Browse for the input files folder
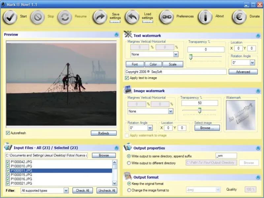Screen dimensions: 264x198 coord(104,155)
